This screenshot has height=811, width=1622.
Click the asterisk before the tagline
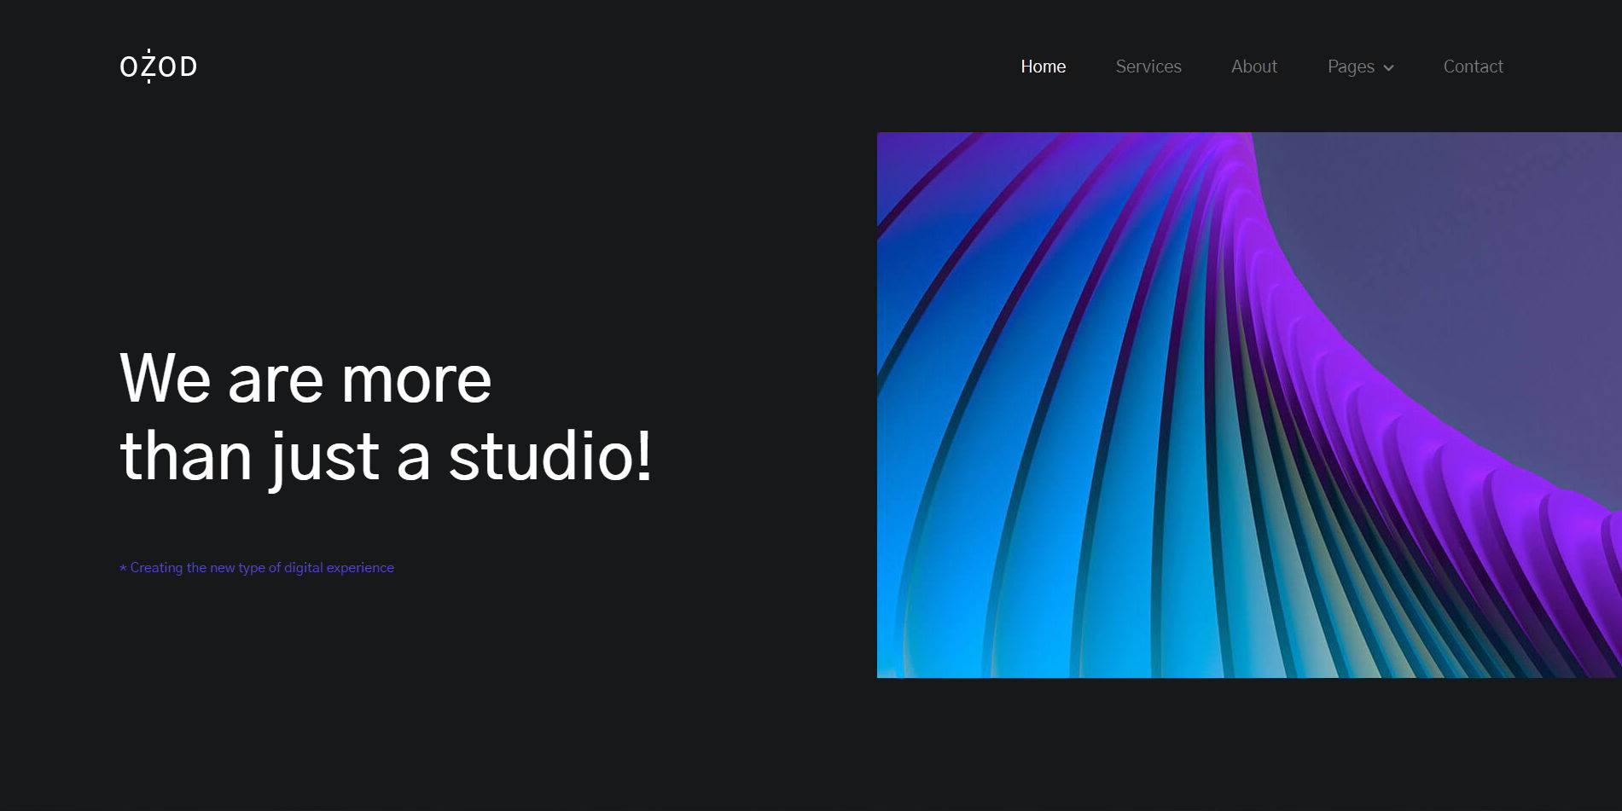click(123, 568)
